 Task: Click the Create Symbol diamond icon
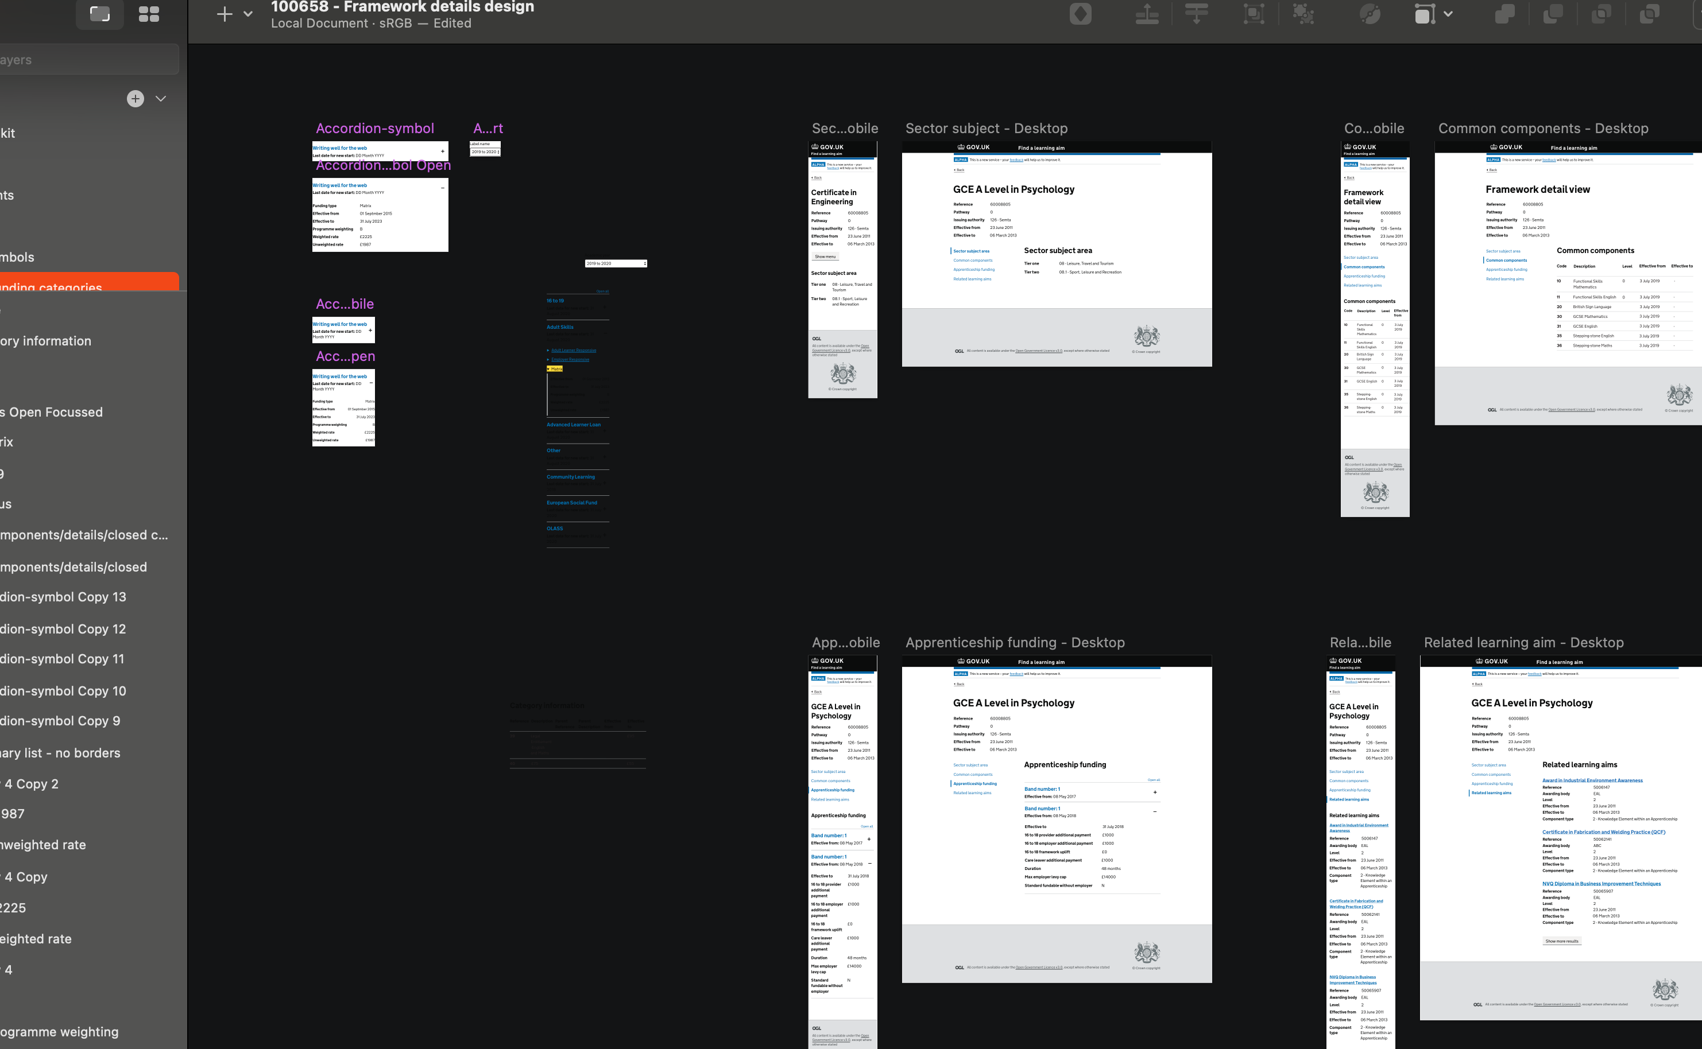pyautogui.click(x=1080, y=14)
